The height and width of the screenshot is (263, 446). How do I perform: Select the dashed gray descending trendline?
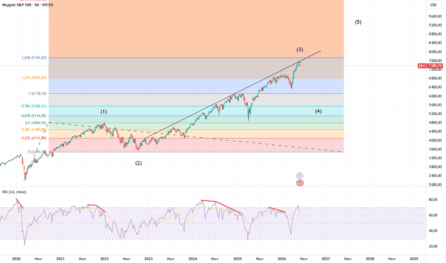tap(196, 137)
